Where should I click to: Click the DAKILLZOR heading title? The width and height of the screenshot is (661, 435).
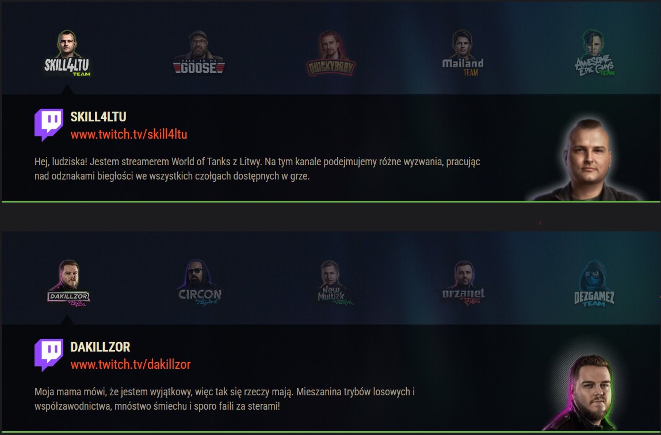pos(100,347)
